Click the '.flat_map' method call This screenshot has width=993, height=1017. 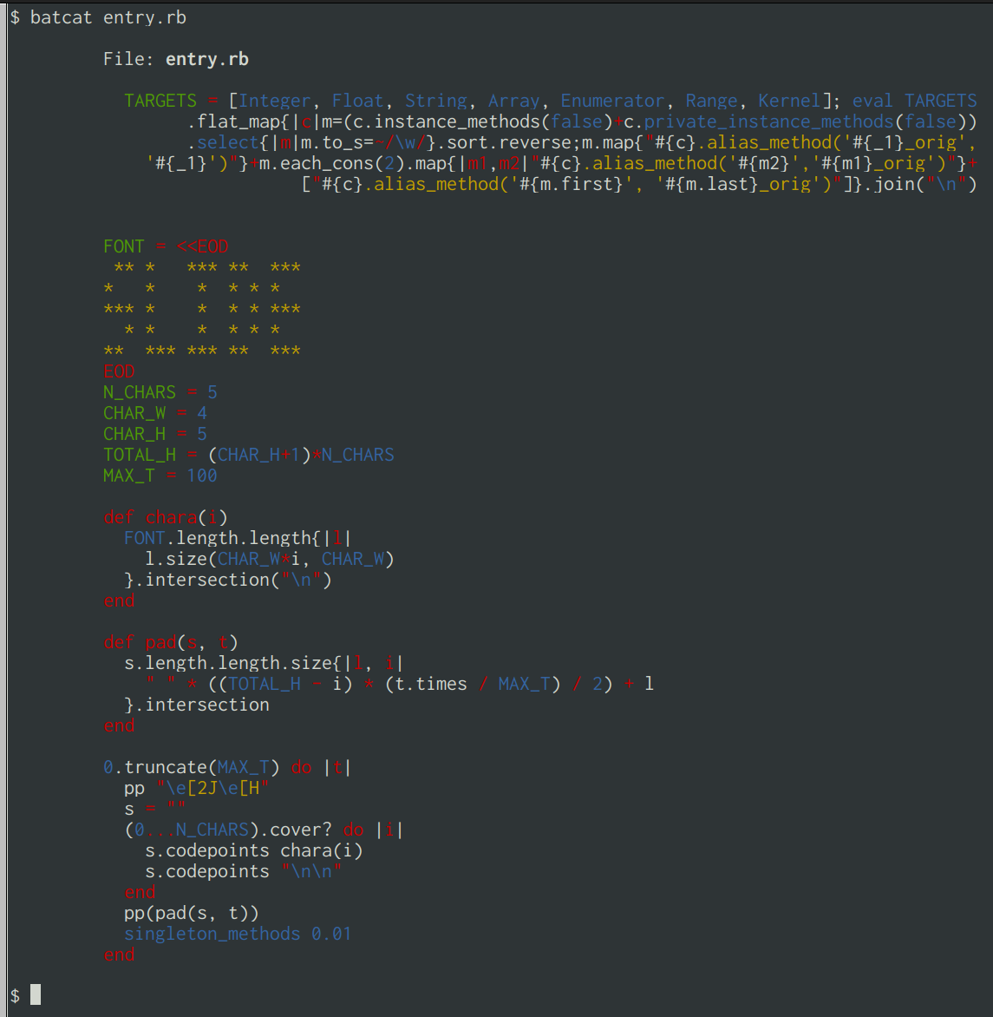coord(227,121)
